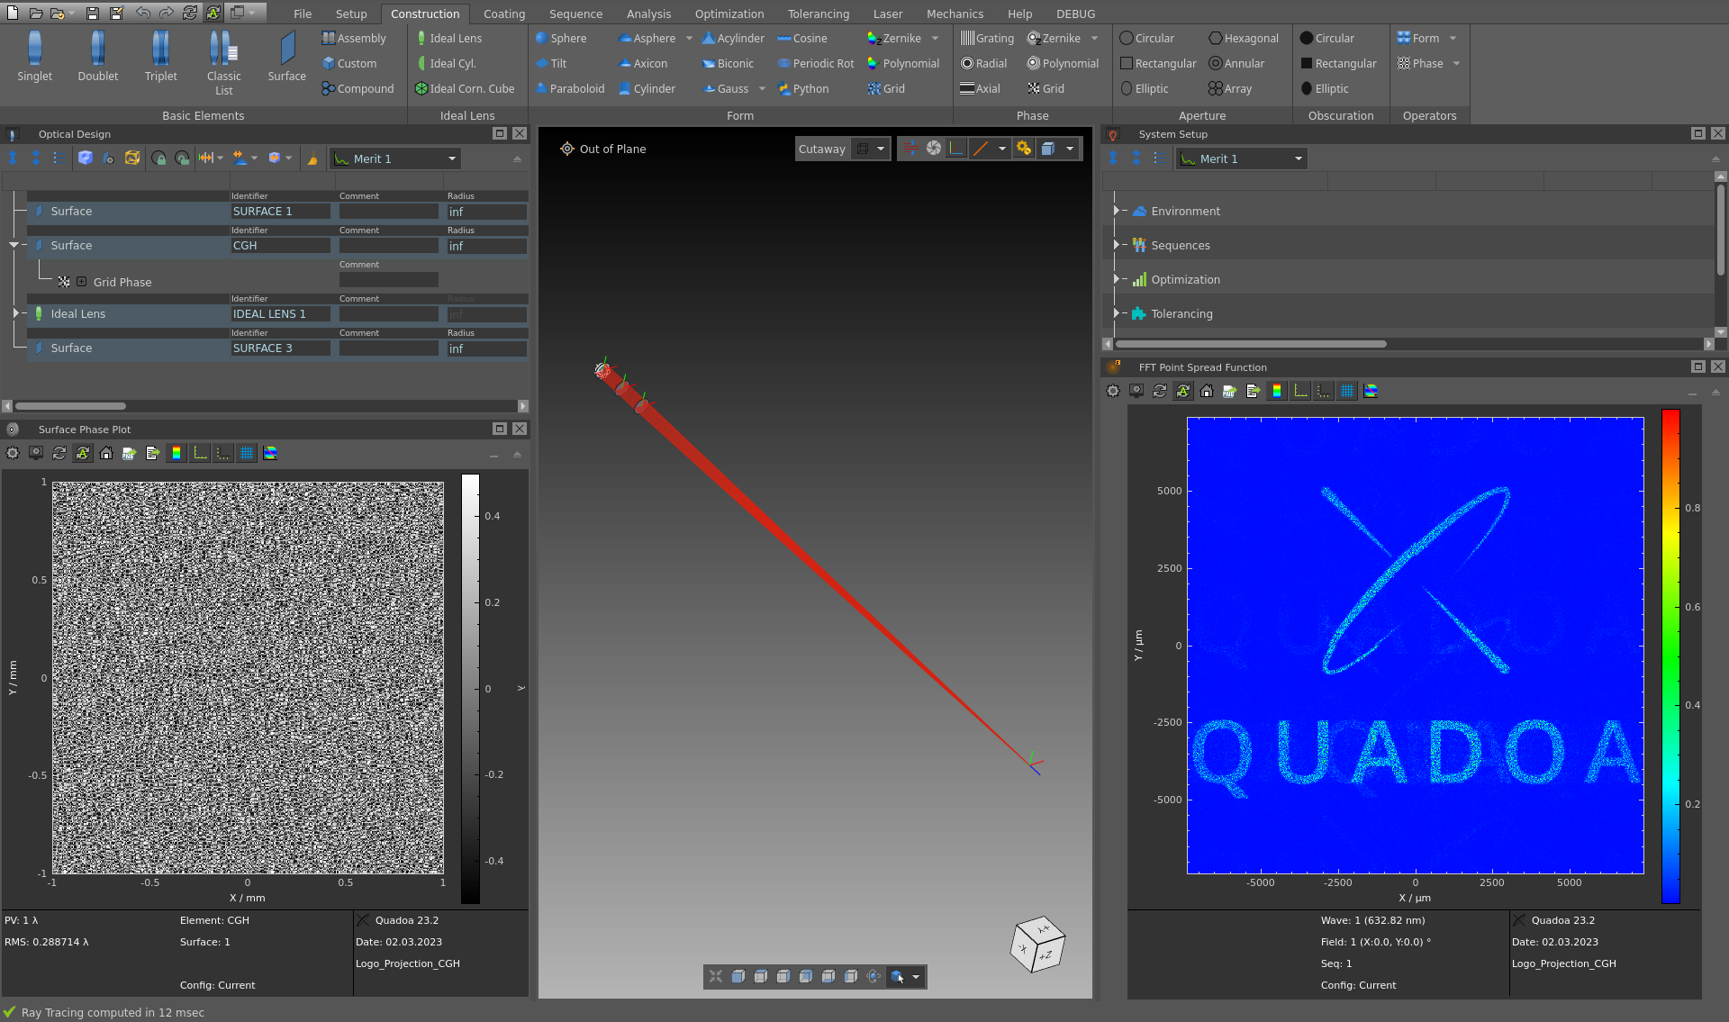1729x1022 pixels.
Task: Expand the Ideal Lens tree node
Action: (x=15, y=313)
